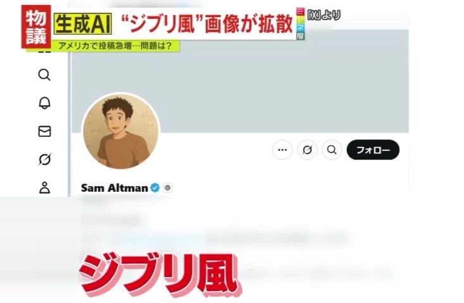The width and height of the screenshot is (464, 303).
Task: Click the red 物議 label
Action: [x=36, y=27]
